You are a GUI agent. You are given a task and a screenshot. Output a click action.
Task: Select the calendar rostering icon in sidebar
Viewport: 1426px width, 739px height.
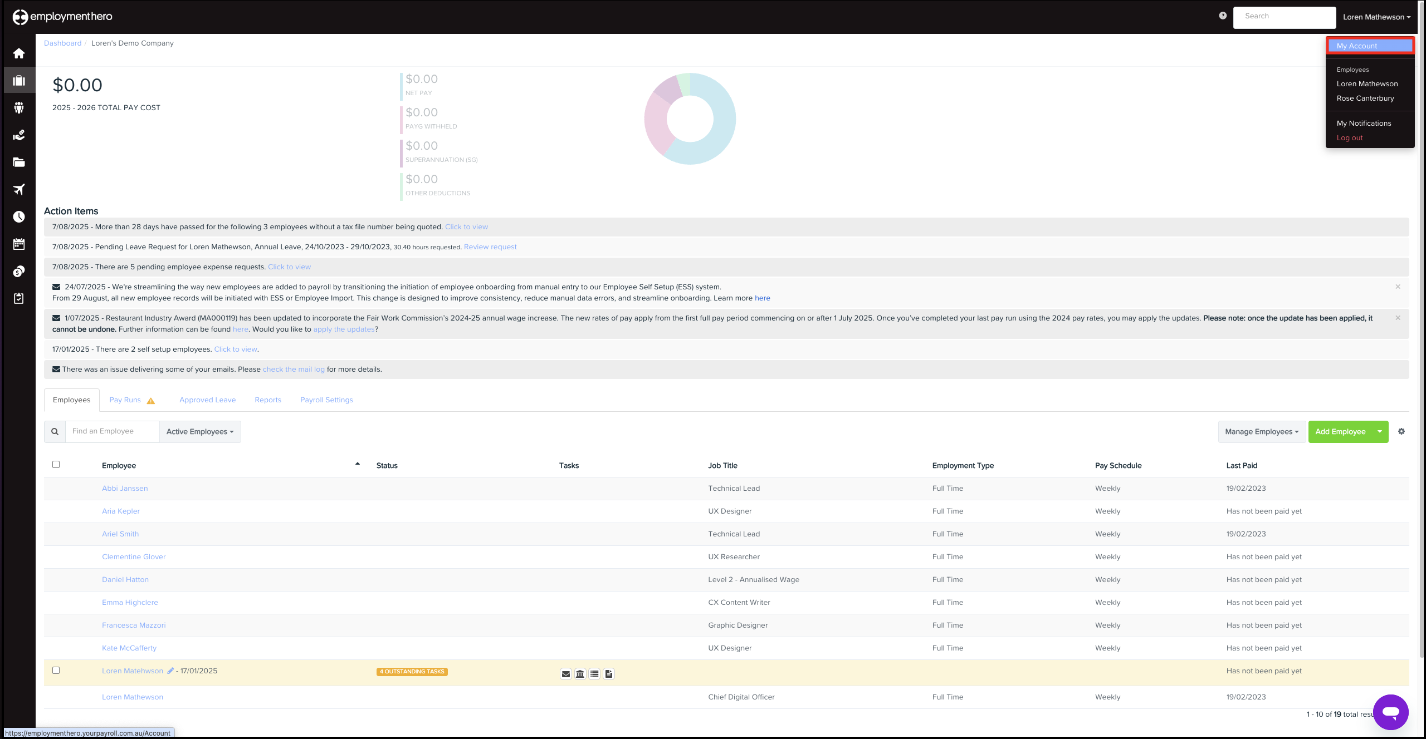tap(18, 244)
